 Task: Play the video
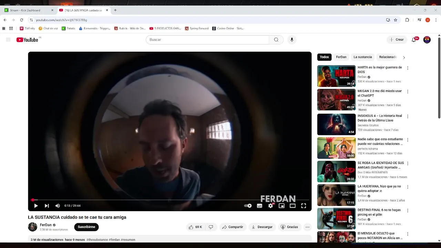pos(36,206)
